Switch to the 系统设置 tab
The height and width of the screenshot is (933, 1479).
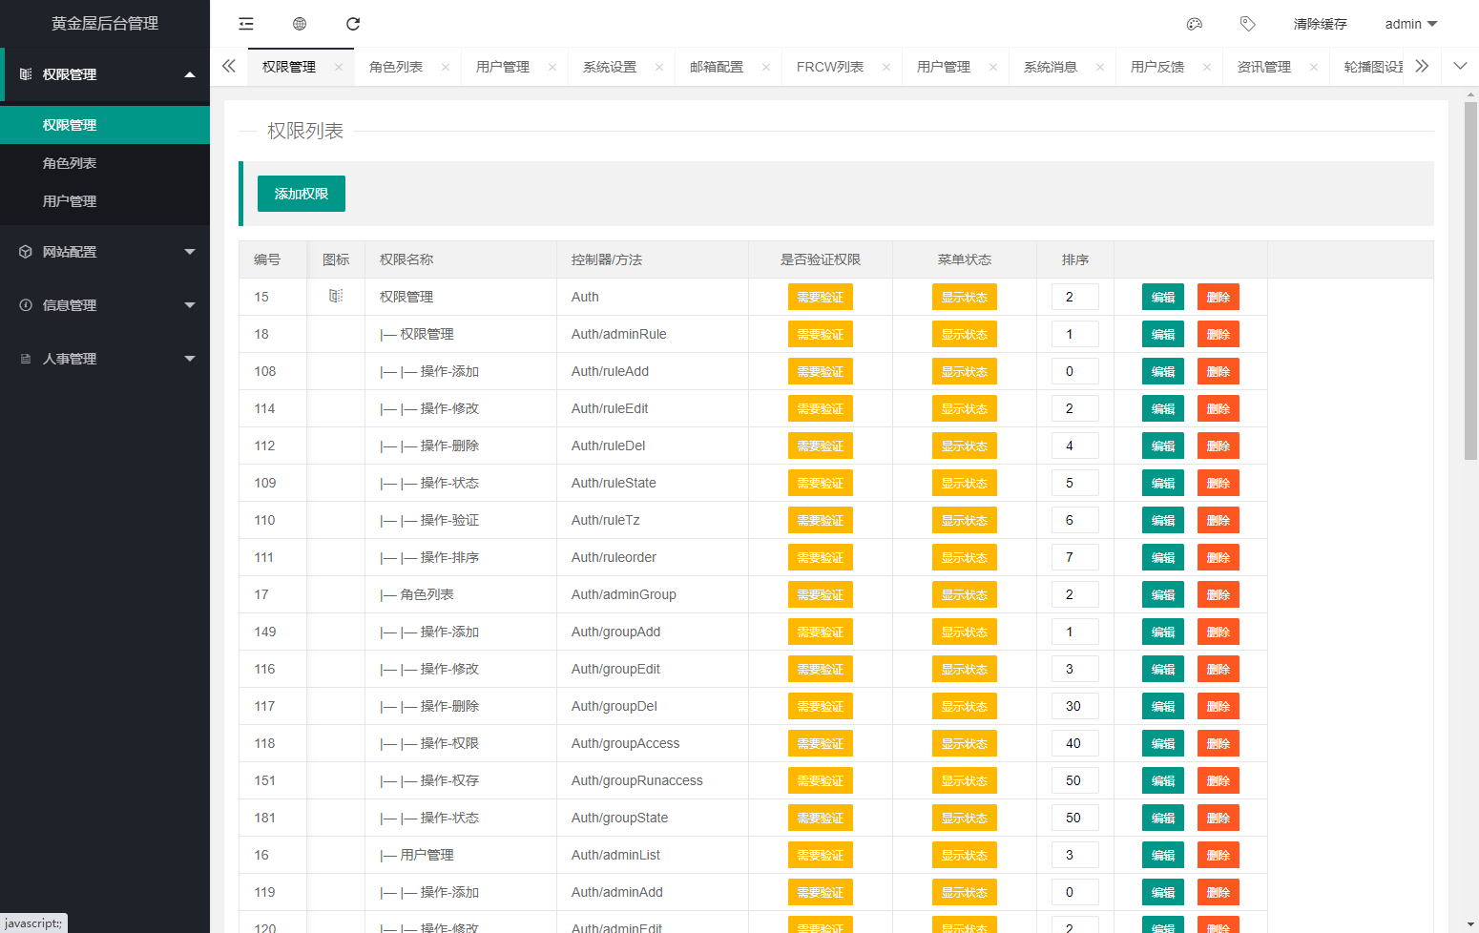point(610,67)
